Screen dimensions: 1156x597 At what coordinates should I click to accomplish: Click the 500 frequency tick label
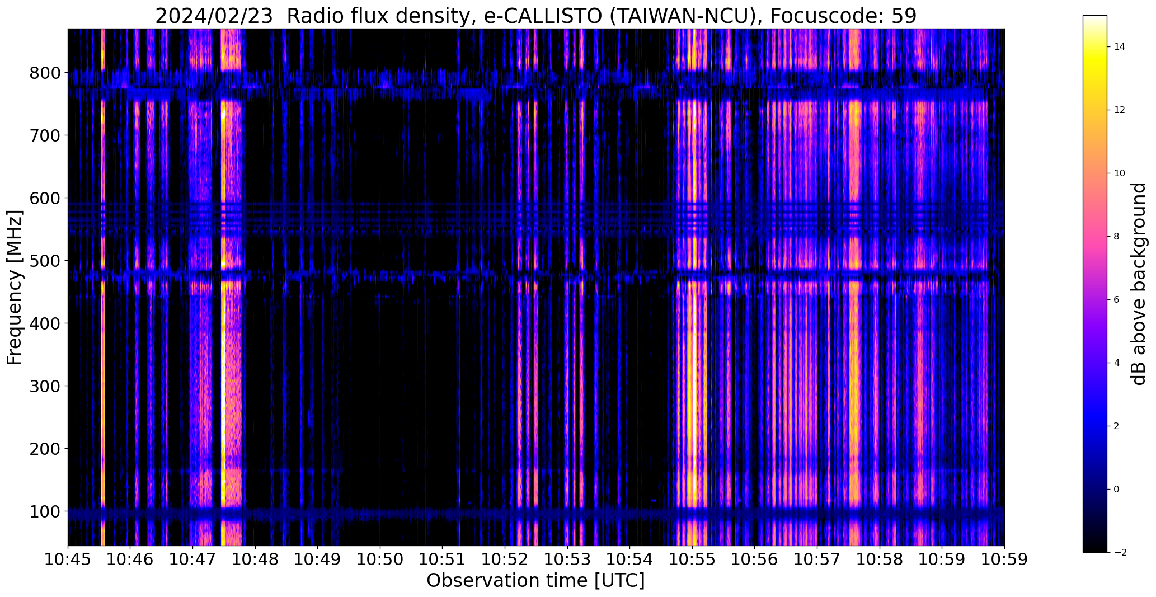44,261
